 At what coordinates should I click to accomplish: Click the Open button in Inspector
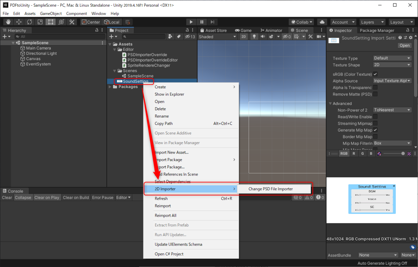click(405, 45)
